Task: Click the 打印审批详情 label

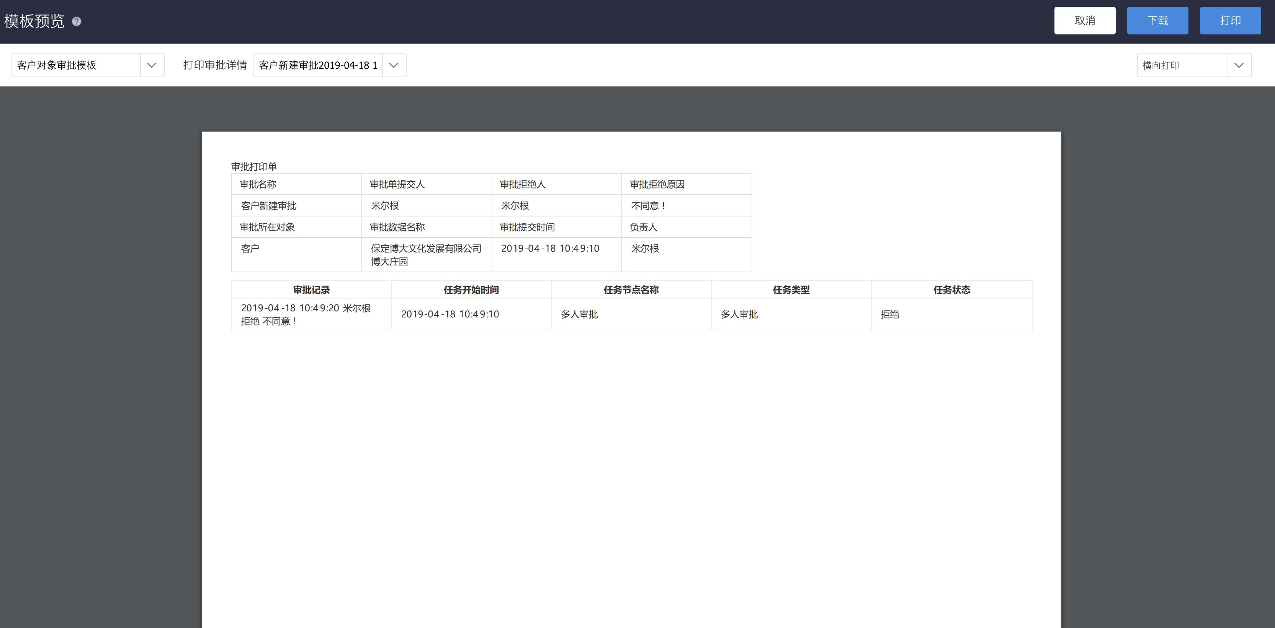Action: tap(215, 65)
